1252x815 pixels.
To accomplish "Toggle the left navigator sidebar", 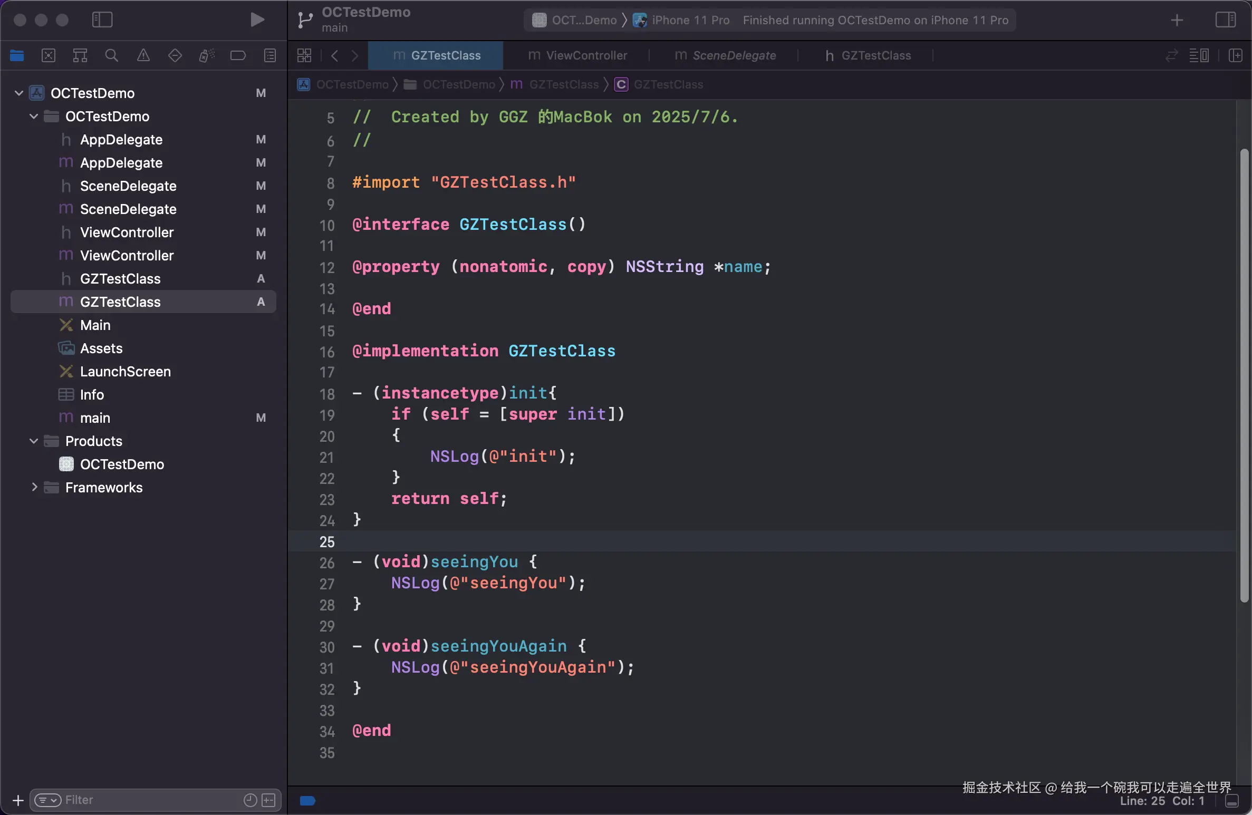I will click(102, 20).
